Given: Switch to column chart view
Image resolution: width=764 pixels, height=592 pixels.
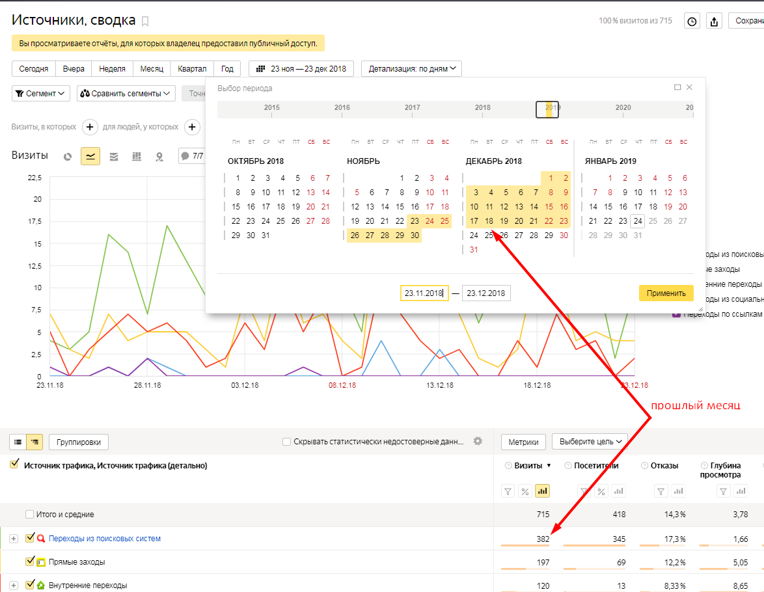Looking at the screenshot, I should [137, 156].
